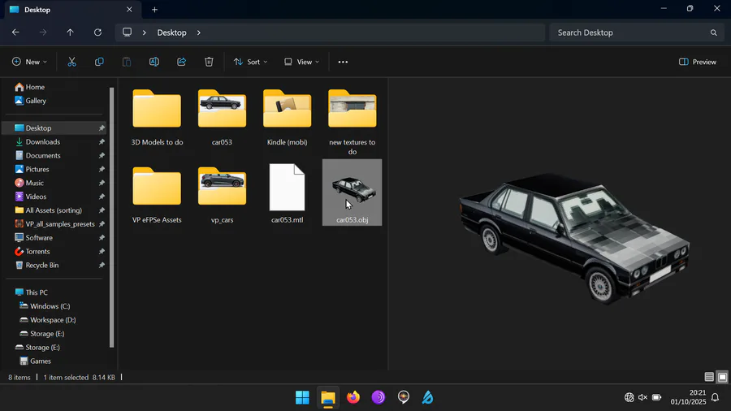Switch to large thumbnails view

tap(722, 377)
